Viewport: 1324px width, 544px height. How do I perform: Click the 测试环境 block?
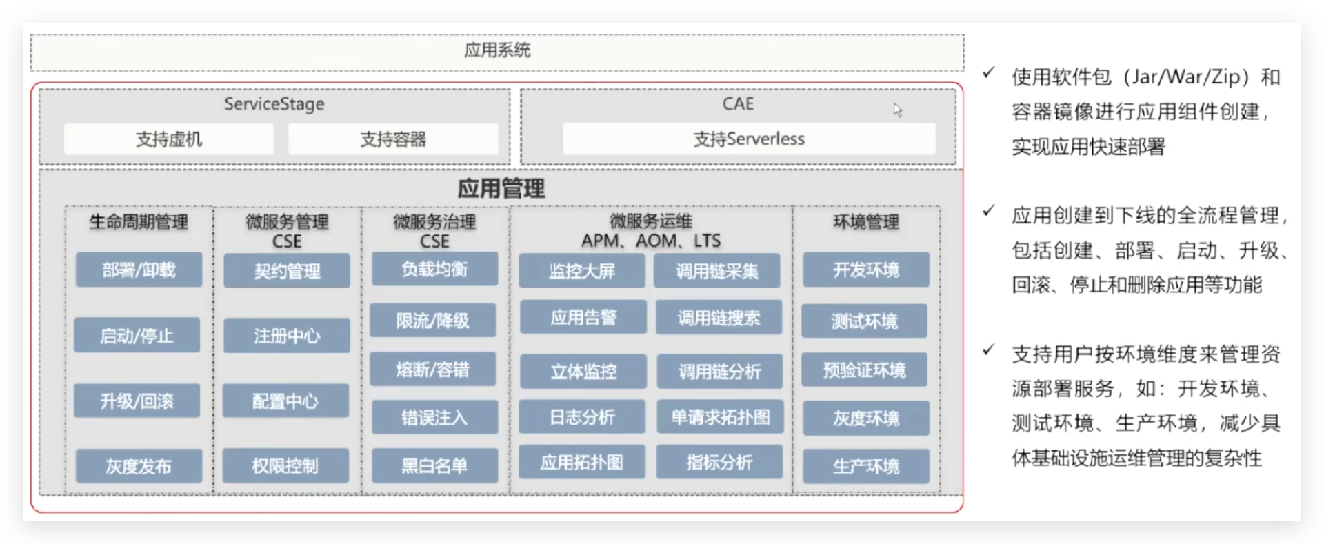[864, 321]
